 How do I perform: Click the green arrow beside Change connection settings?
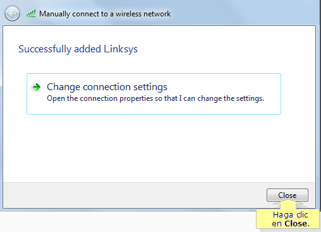coord(37,87)
